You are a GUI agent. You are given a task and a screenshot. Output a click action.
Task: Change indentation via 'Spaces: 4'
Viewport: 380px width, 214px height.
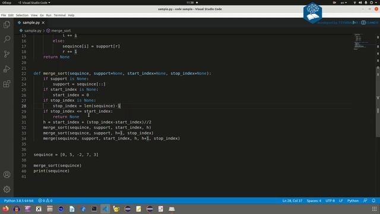[x=314, y=201]
